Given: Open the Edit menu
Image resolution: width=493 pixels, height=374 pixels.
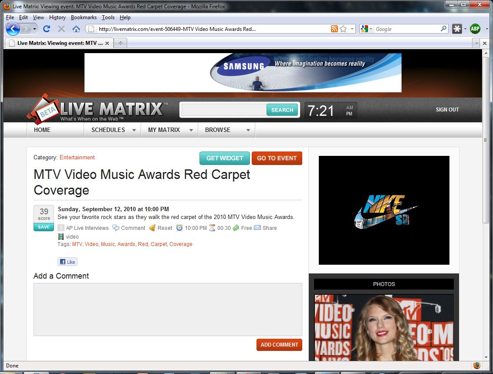Looking at the screenshot, I should pyautogui.click(x=23, y=17).
